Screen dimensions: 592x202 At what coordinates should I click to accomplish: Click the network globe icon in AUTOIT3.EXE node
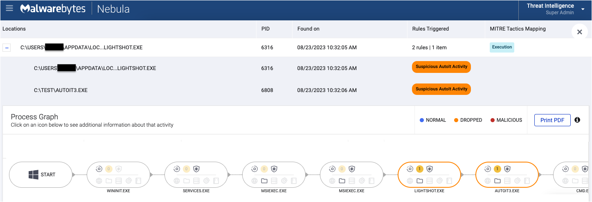pos(487,181)
